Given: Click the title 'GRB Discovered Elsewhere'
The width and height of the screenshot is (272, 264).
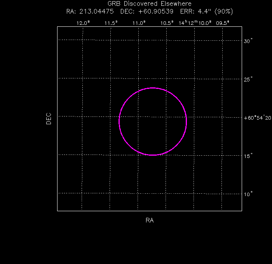Looking at the screenshot, I should click(149, 3).
